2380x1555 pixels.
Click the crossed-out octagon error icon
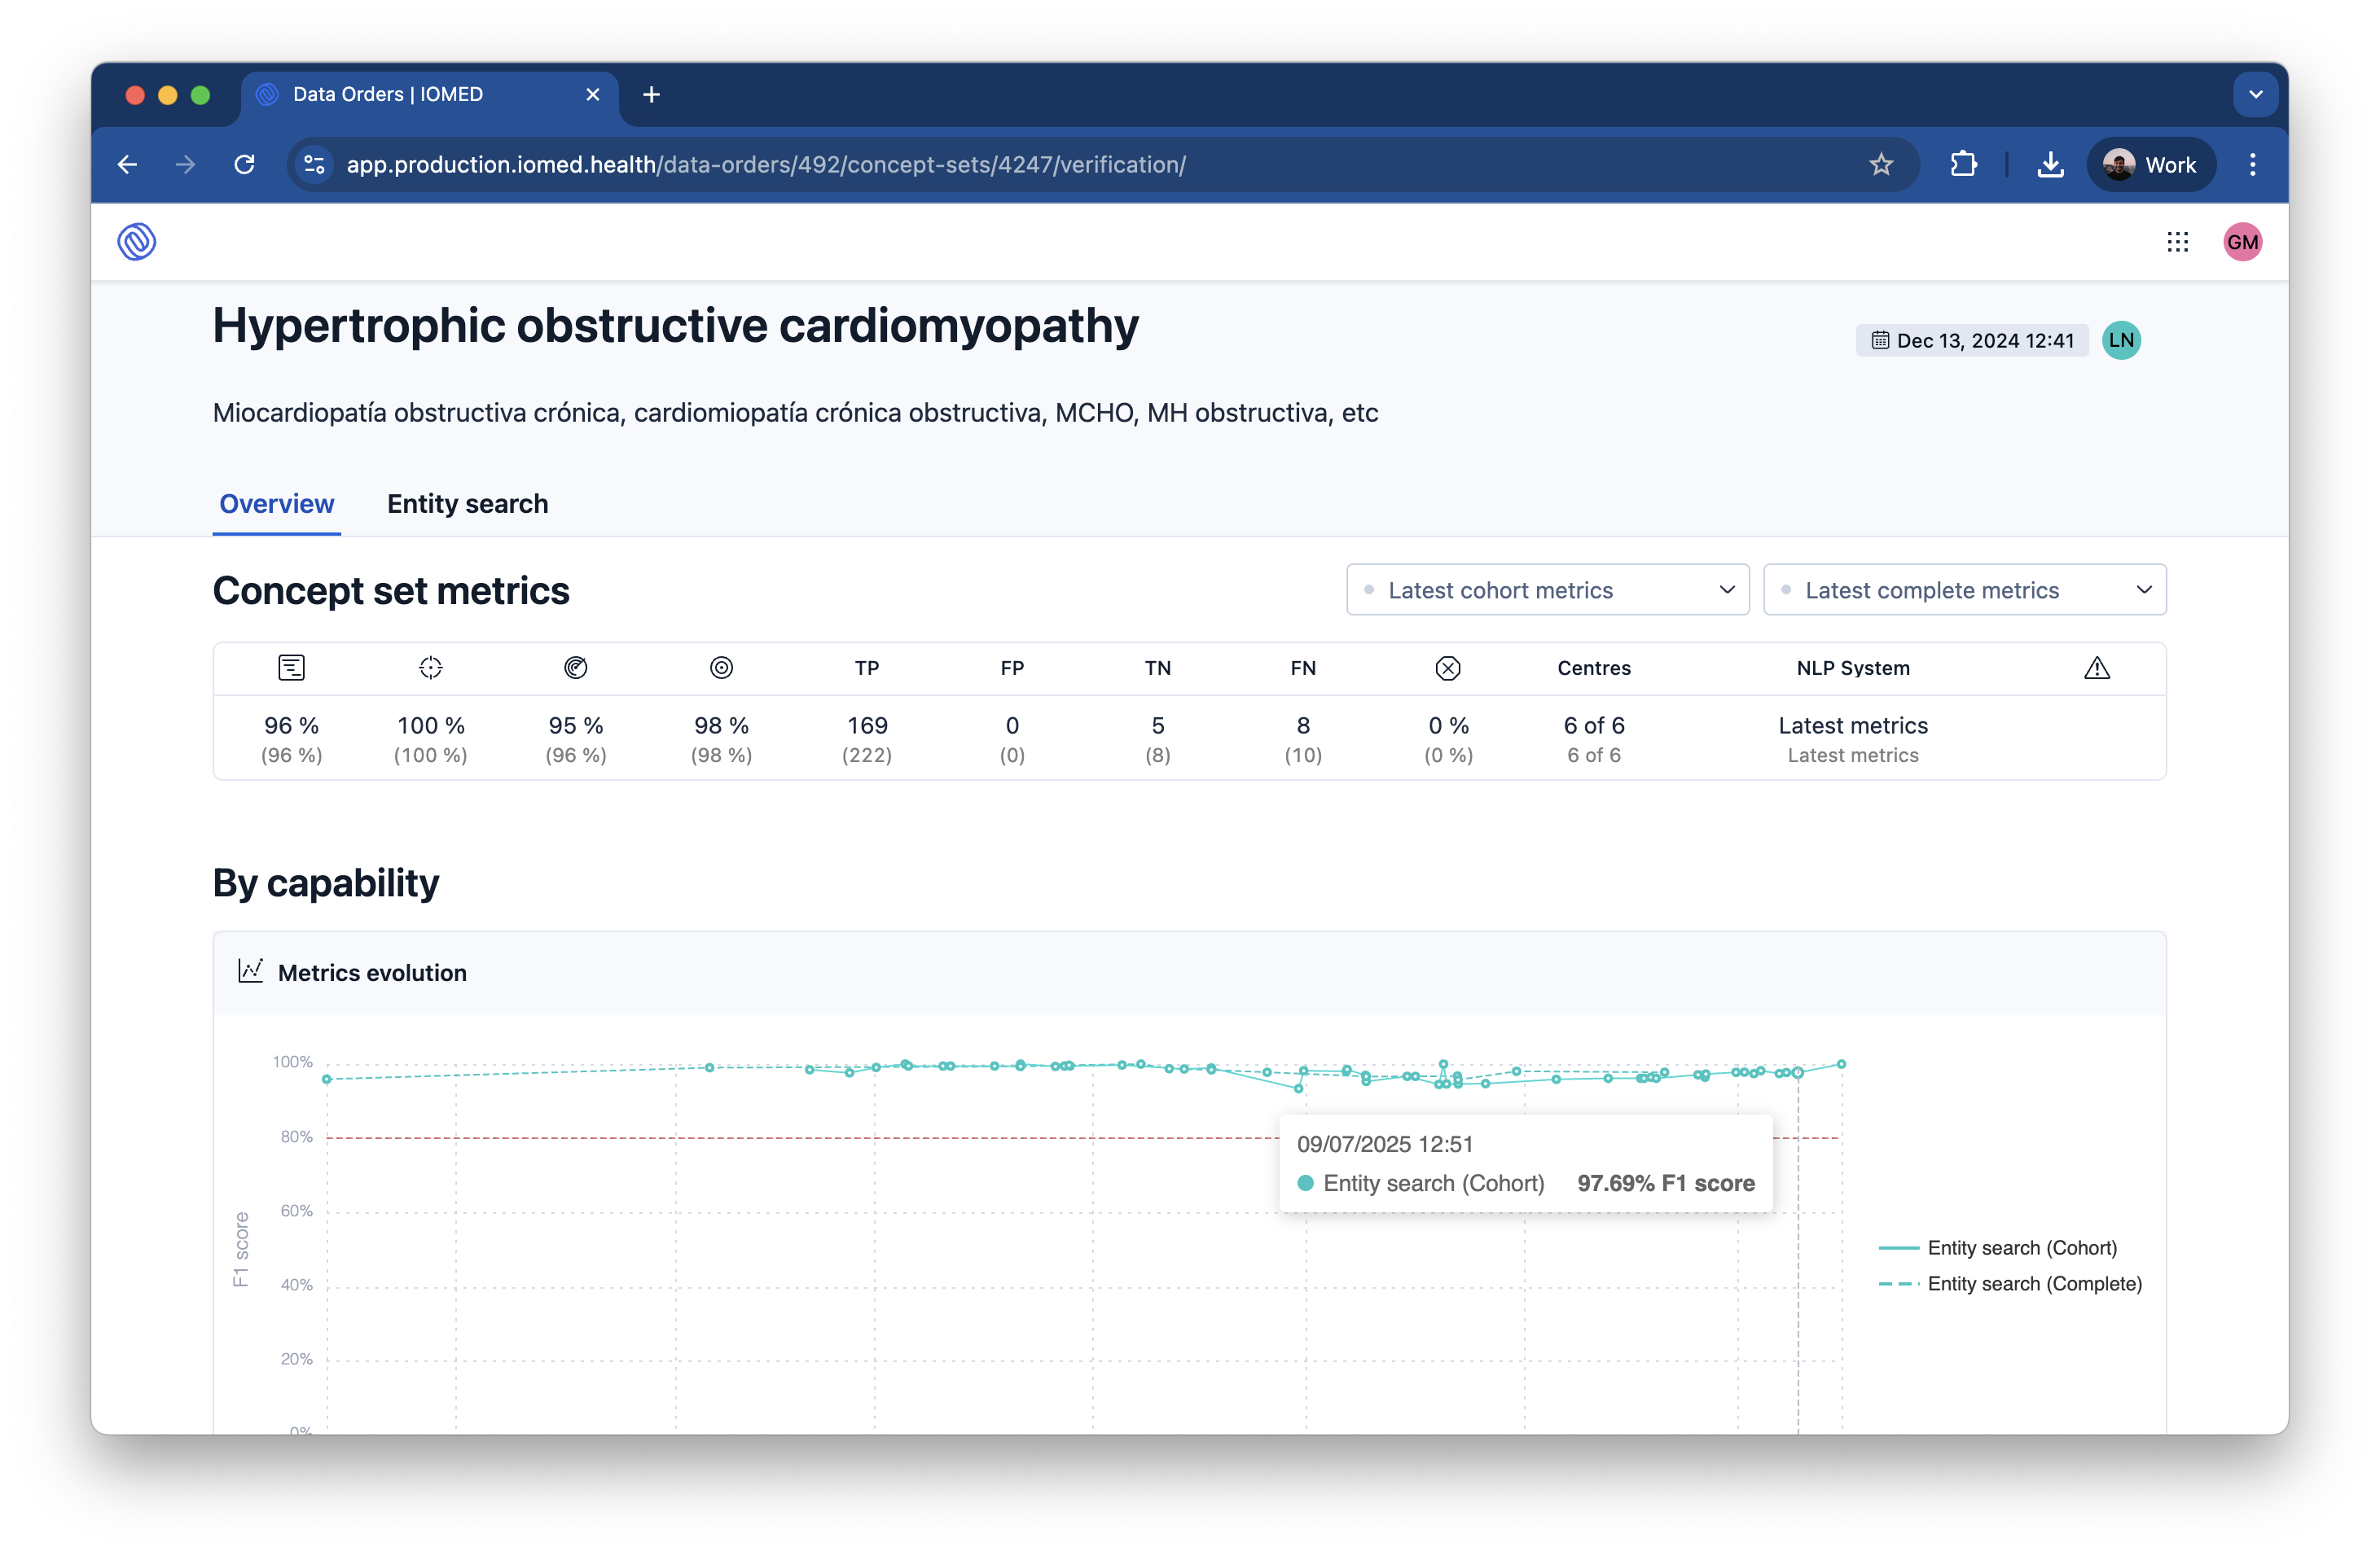[1448, 668]
